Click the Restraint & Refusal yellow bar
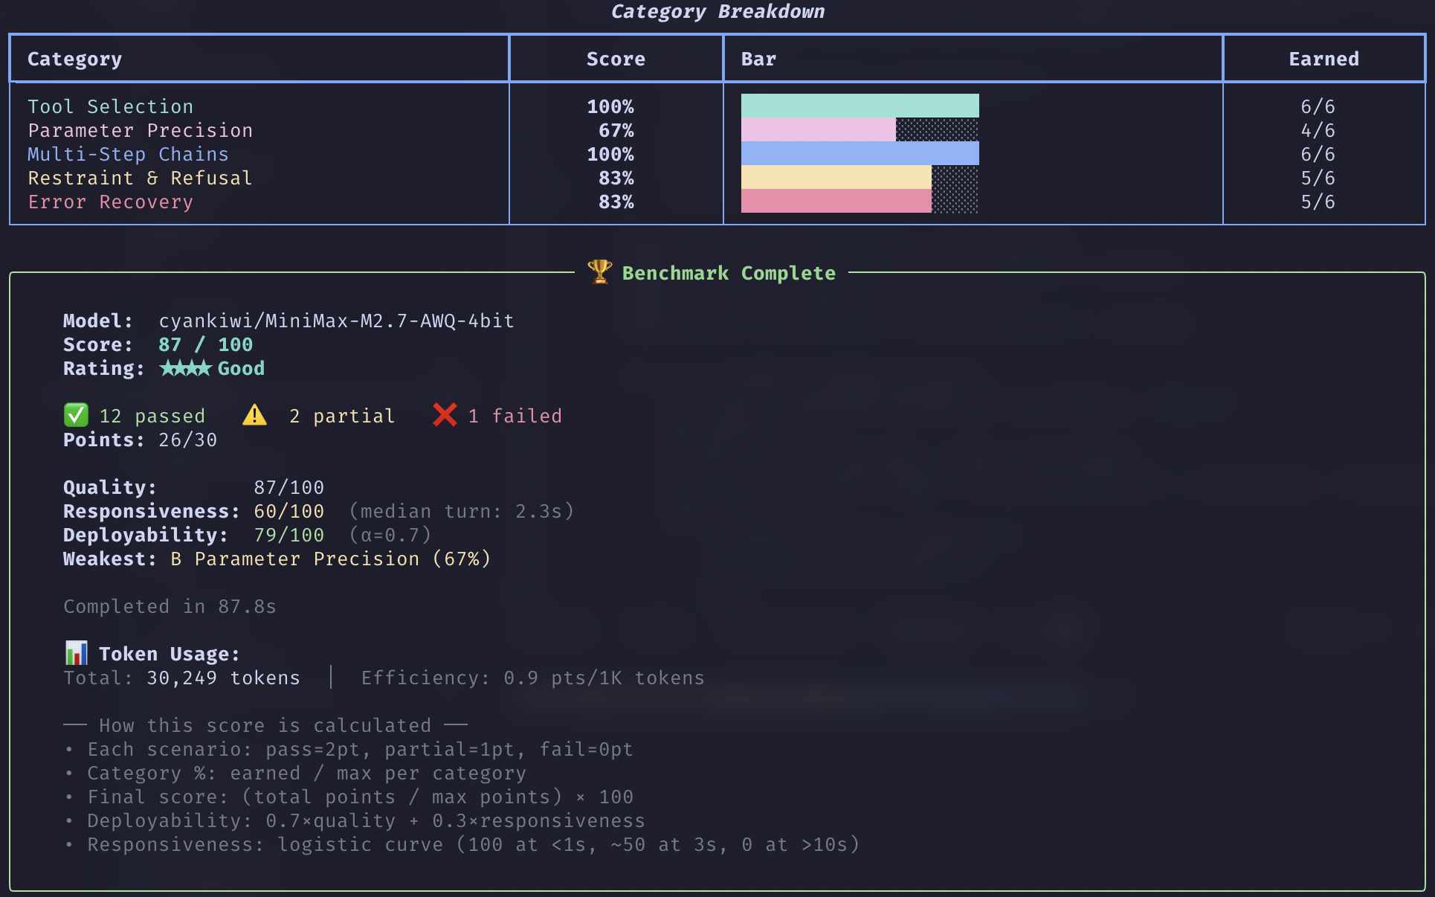The height and width of the screenshot is (897, 1435). point(836,177)
